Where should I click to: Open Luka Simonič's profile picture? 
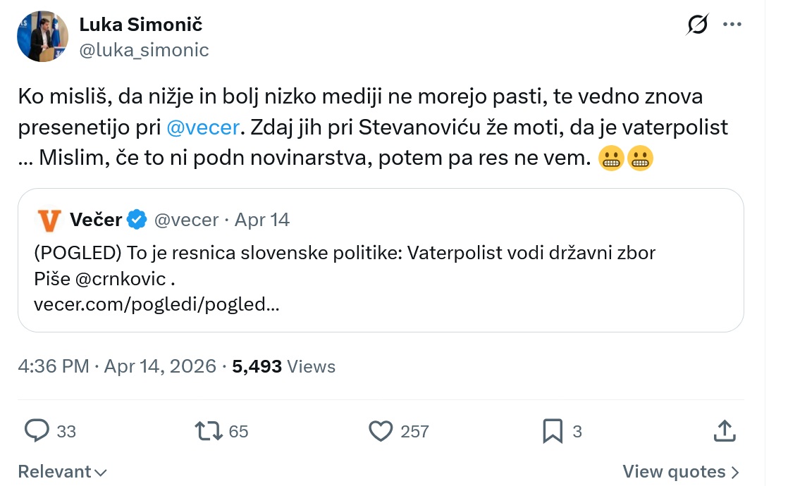tap(42, 37)
